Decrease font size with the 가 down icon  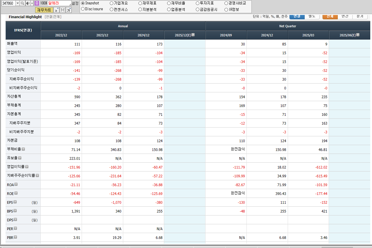point(56,10)
